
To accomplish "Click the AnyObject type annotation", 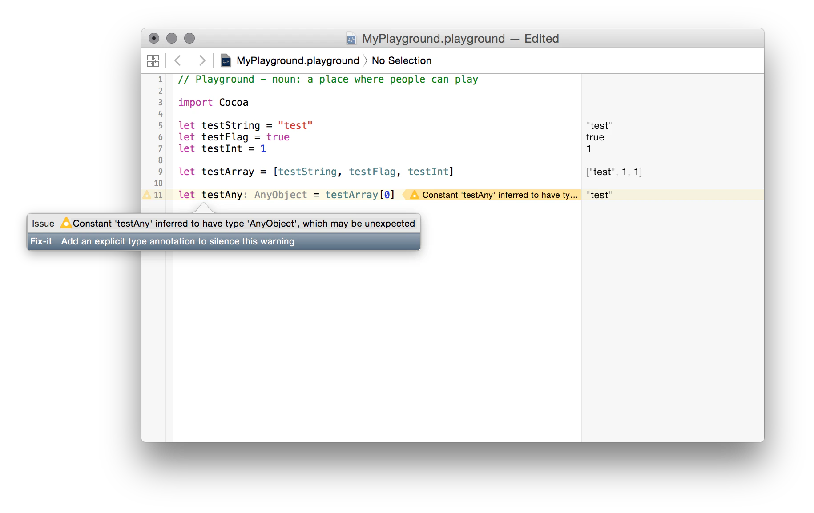I will tap(281, 195).
